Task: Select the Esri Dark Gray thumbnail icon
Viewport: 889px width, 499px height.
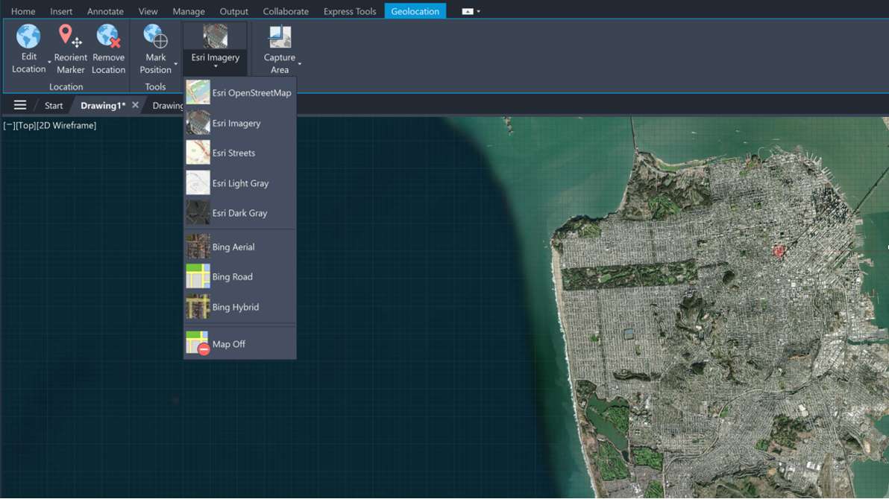Action: point(198,213)
